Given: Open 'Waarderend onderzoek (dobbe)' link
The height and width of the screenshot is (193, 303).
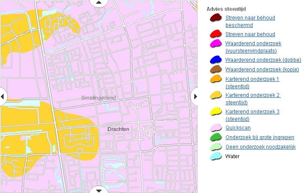Looking at the screenshot, I should (x=263, y=60).
